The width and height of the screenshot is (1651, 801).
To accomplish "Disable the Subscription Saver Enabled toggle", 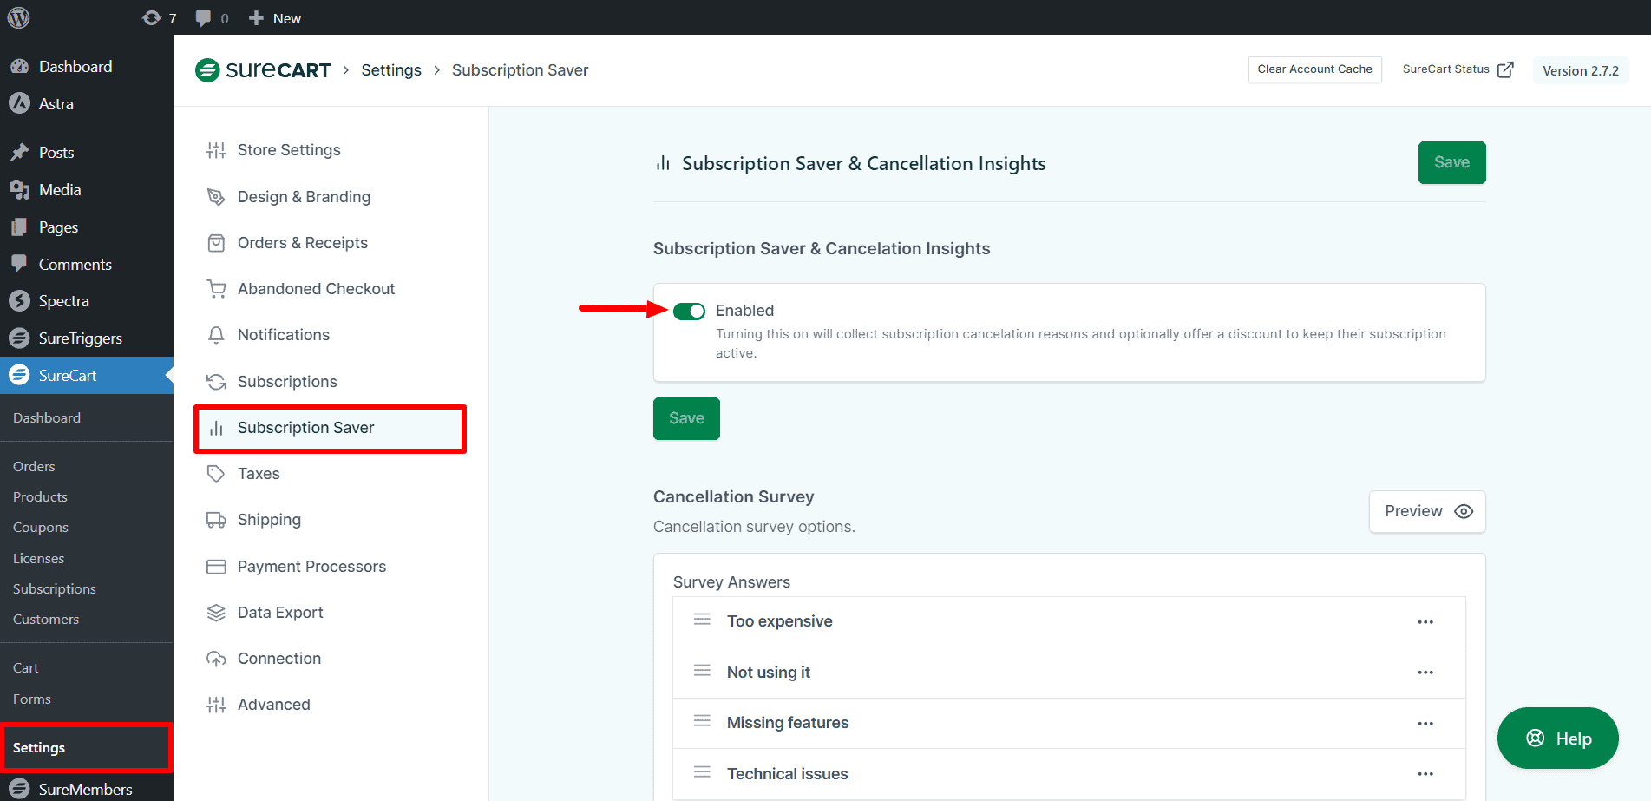I will 689,311.
